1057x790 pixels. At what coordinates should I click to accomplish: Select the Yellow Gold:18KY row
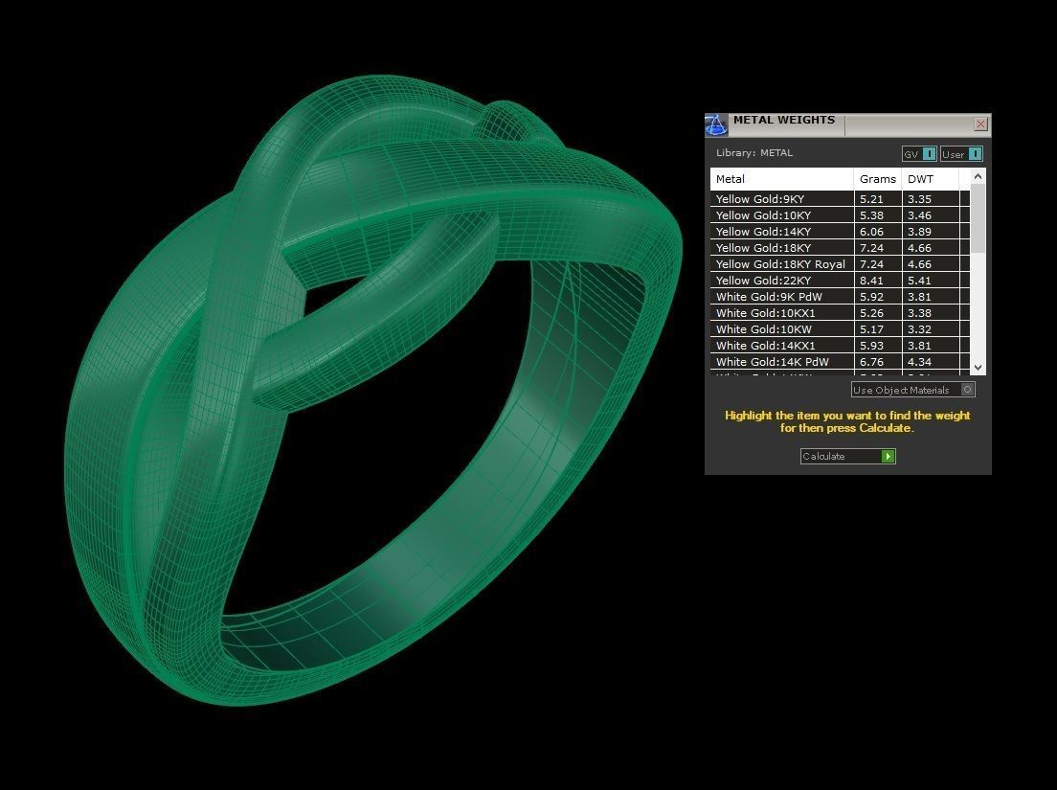coord(840,247)
